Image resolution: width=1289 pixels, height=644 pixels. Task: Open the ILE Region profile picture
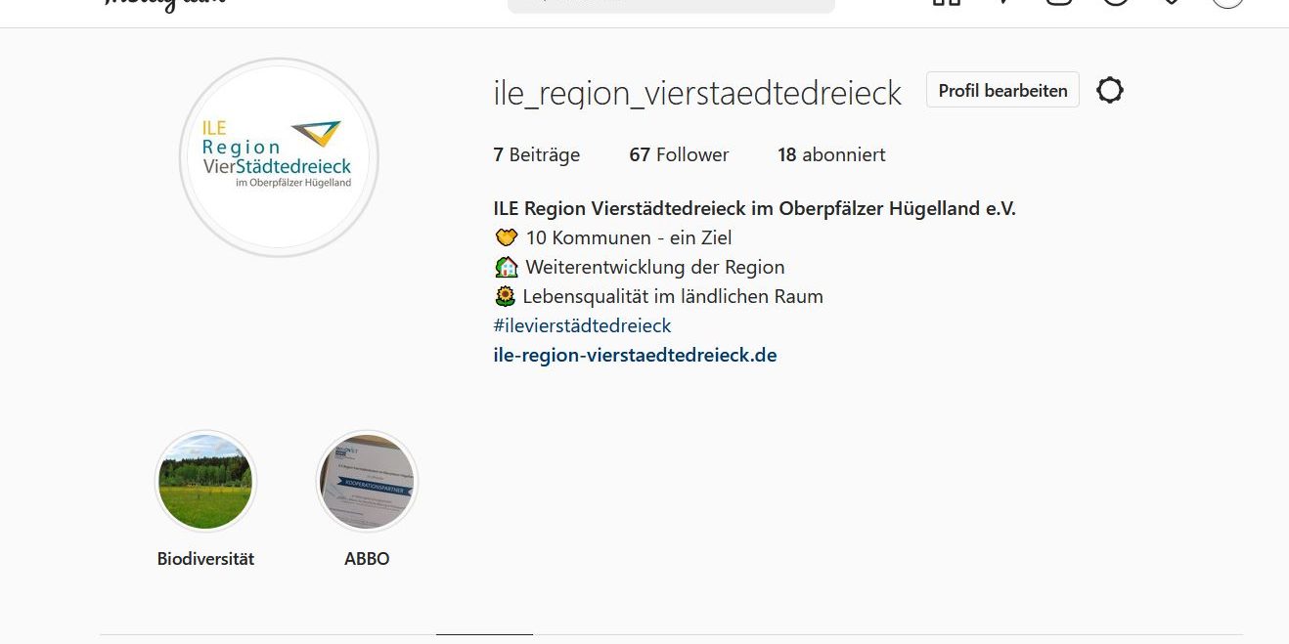[279, 157]
